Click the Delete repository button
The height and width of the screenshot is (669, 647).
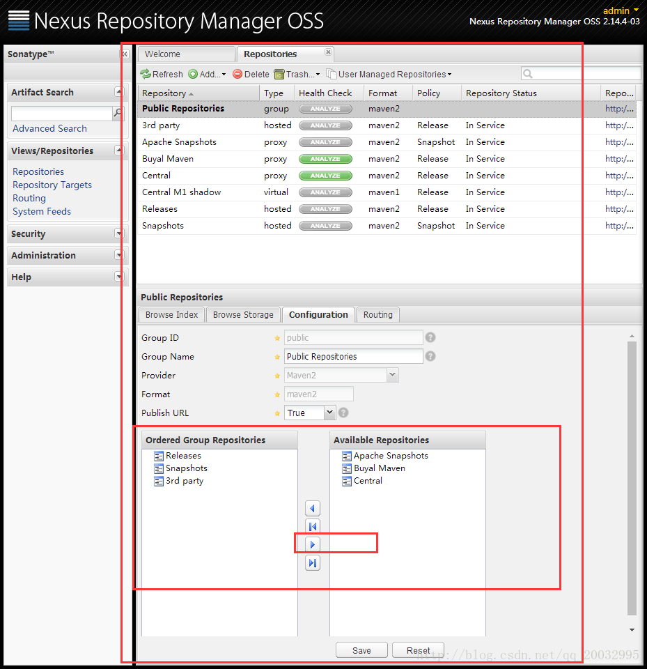251,75
